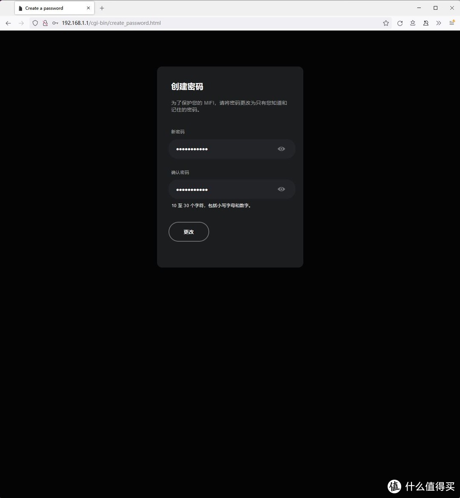This screenshot has height=498, width=460.
Task: Minimize the browser window
Action: (419, 8)
